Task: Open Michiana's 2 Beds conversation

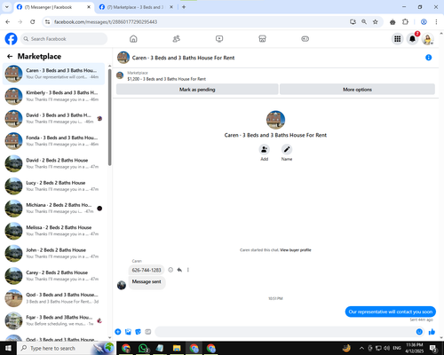Action: tap(53, 209)
